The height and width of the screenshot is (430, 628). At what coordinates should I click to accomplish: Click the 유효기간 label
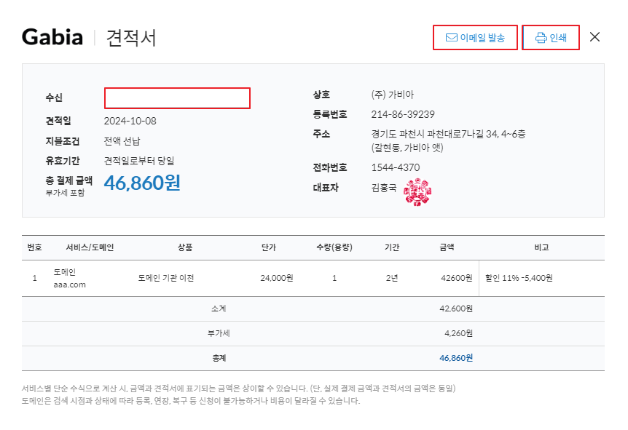tap(63, 161)
